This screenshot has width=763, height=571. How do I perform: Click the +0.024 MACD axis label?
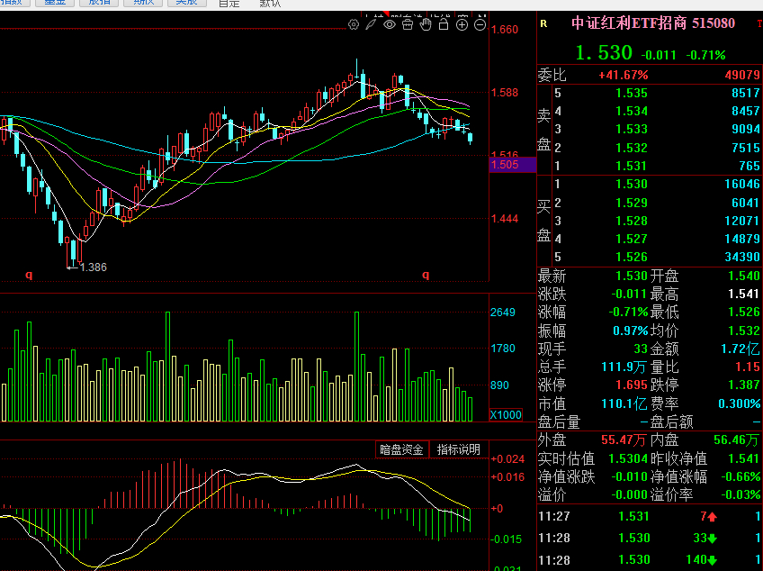[507, 459]
